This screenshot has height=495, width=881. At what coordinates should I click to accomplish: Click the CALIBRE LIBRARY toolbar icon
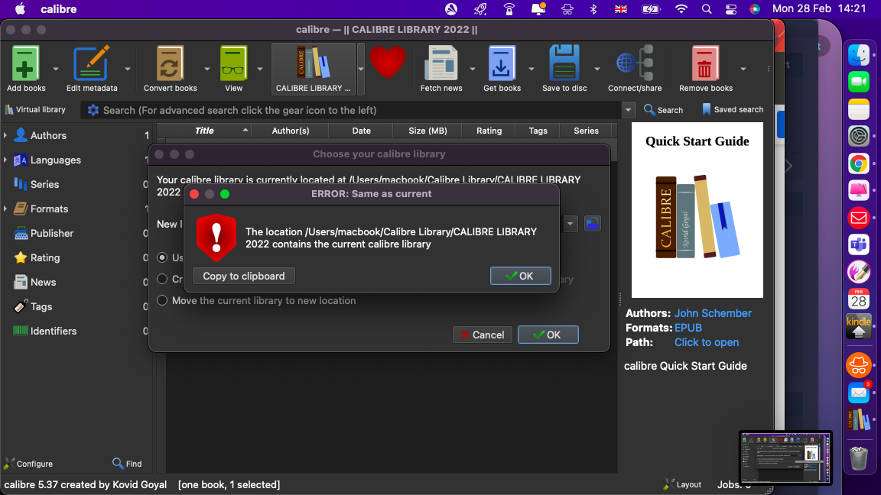(x=313, y=69)
